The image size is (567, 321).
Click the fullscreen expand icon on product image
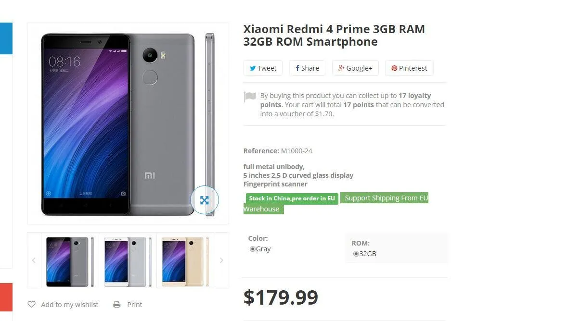(205, 200)
